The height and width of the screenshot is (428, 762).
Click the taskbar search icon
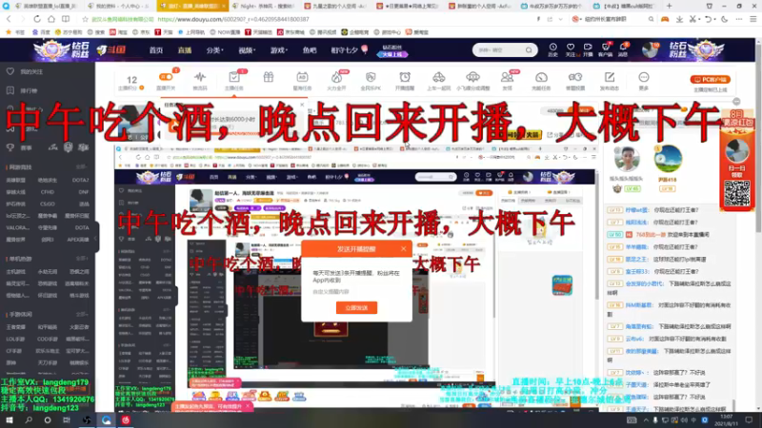point(29,420)
